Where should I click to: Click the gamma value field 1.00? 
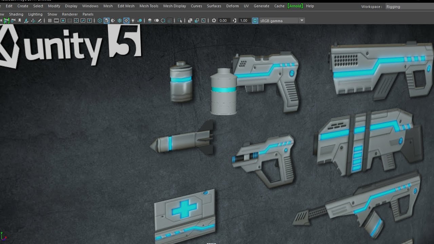tap(245, 21)
